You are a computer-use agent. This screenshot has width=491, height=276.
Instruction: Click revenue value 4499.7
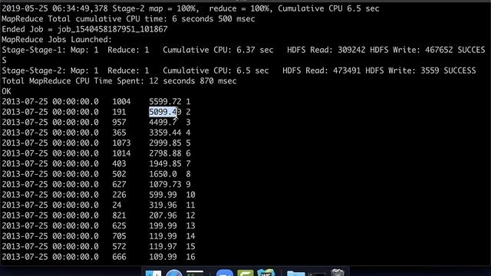click(x=163, y=123)
